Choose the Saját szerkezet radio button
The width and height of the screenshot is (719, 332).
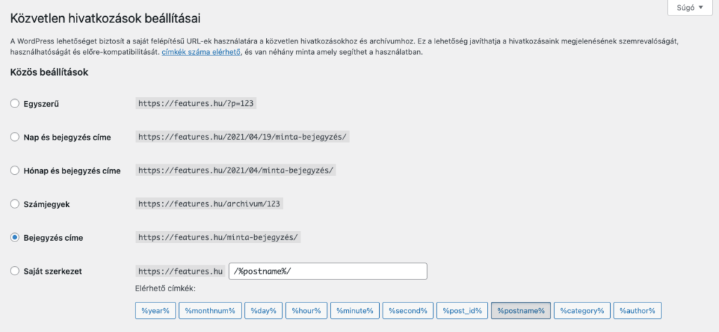[x=15, y=271]
